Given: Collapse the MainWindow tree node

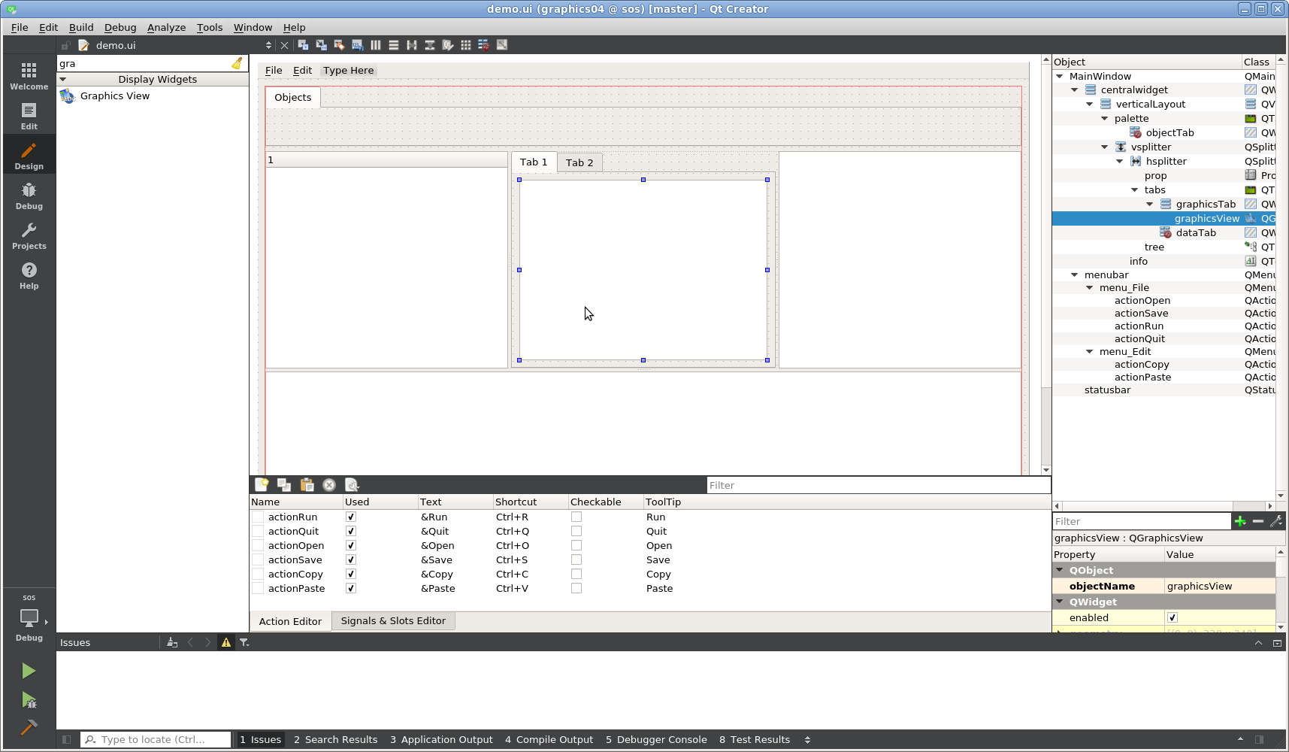Looking at the screenshot, I should coord(1060,76).
